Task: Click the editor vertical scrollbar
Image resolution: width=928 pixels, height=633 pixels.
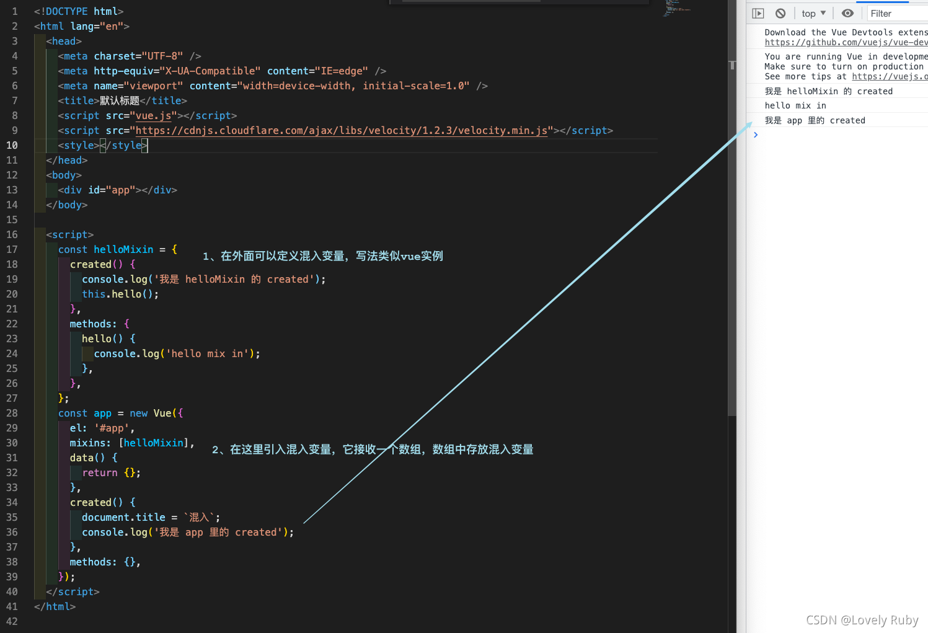Action: pyautogui.click(x=732, y=208)
